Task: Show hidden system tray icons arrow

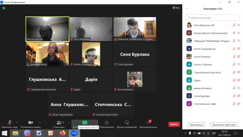Action: click(x=185, y=133)
